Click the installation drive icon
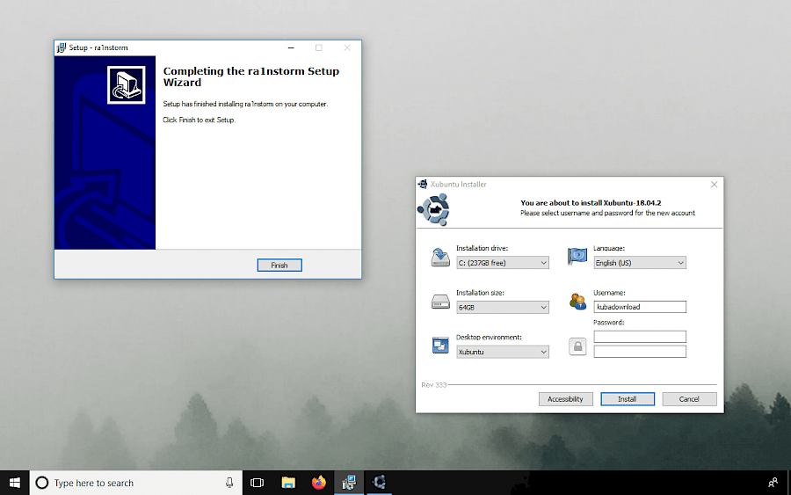This screenshot has height=495, width=791. pos(440,257)
